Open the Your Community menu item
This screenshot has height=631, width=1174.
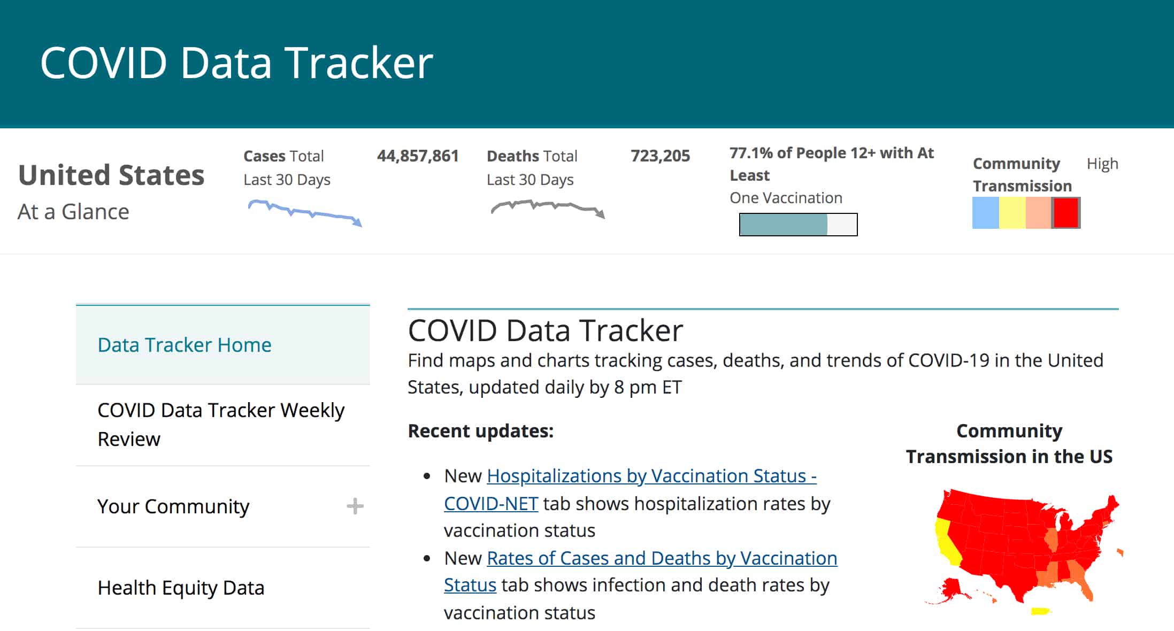[x=173, y=506]
